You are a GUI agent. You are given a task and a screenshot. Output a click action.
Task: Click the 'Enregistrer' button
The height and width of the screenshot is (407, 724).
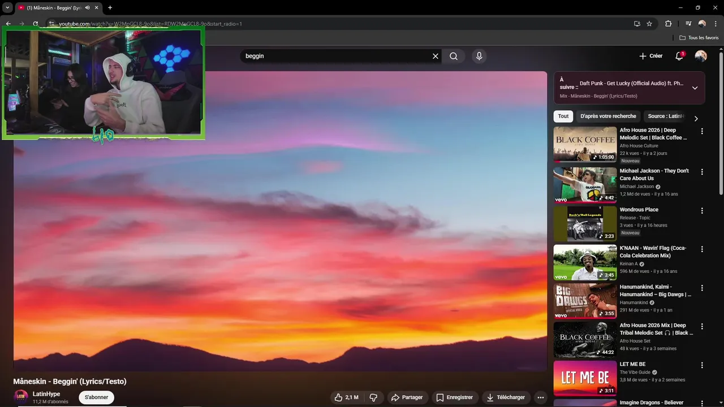click(455, 397)
